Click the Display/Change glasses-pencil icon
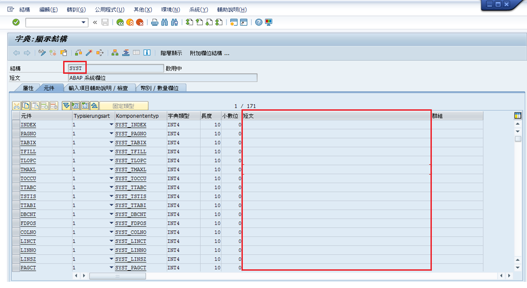 point(42,53)
